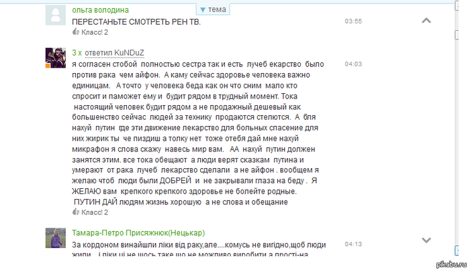Click the orange status badge on З х's avatar
This screenshot has height=272, width=470.
click(48, 66)
